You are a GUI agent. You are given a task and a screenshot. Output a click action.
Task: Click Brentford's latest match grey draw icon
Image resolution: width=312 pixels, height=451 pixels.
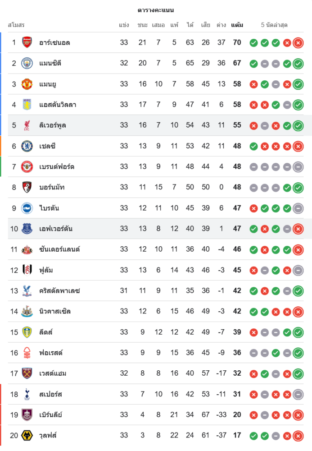tap(298, 167)
